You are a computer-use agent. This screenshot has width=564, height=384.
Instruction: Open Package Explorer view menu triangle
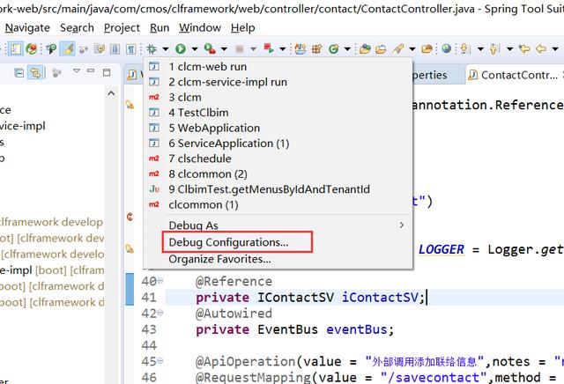tap(77, 70)
